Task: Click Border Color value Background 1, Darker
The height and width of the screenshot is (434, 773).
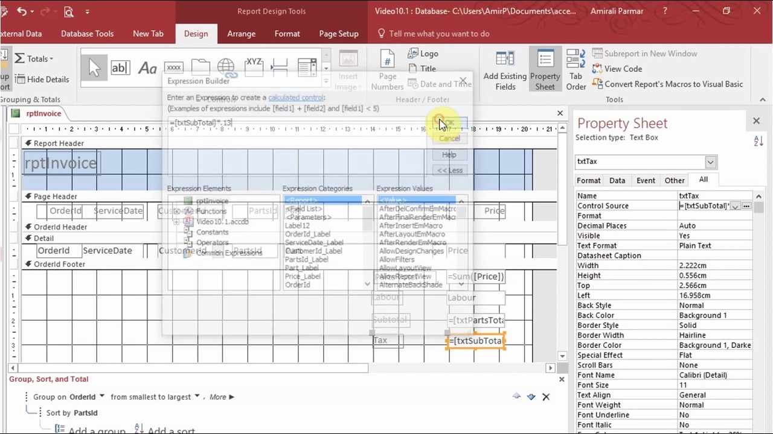Action: (x=715, y=345)
